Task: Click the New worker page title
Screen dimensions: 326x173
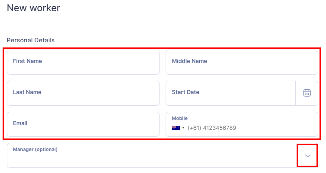Action: (x=33, y=8)
